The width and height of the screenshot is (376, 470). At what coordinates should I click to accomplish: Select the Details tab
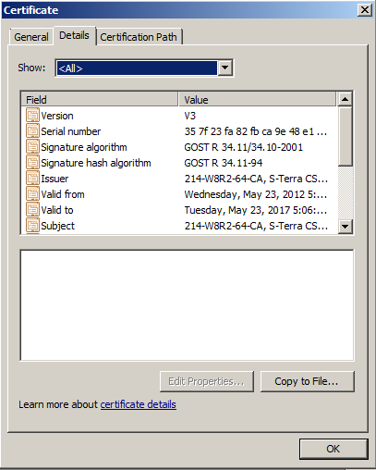(74, 35)
